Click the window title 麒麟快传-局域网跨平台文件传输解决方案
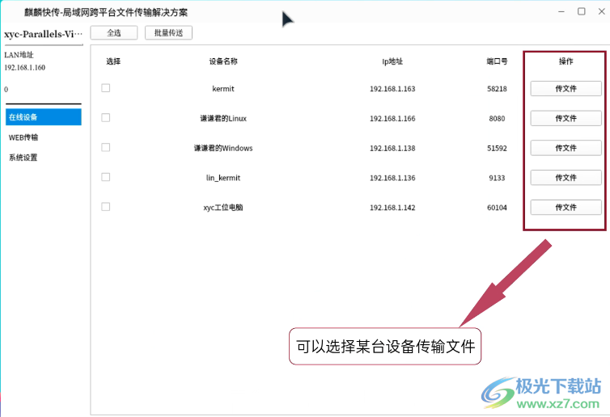This screenshot has height=417, width=610. click(x=106, y=12)
